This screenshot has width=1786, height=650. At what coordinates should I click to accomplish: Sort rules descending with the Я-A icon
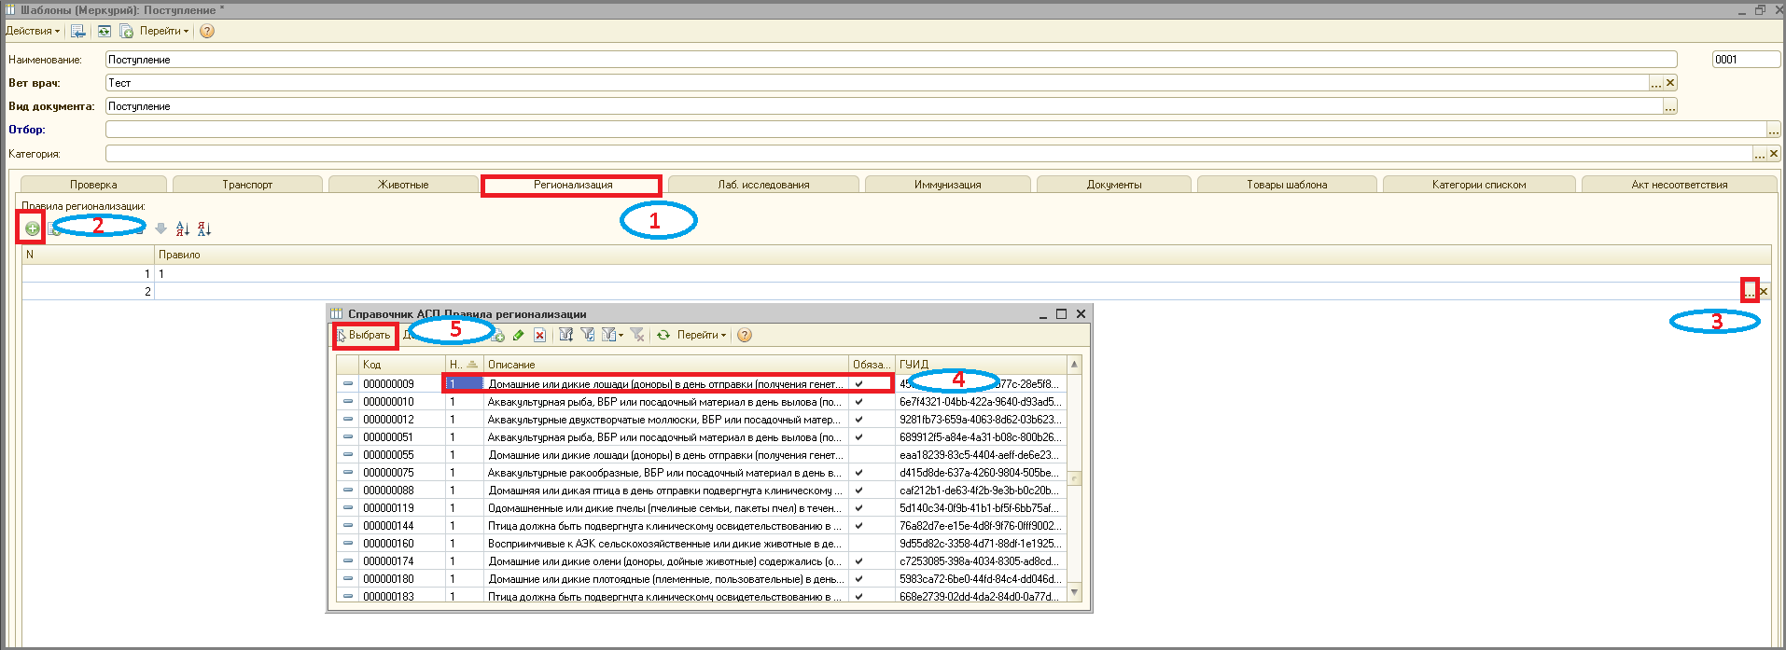(204, 228)
